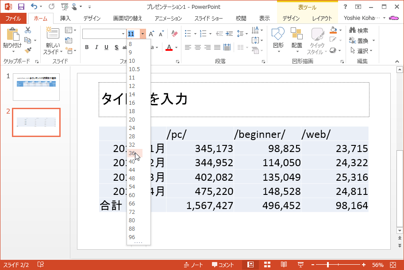Image resolution: width=404 pixels, height=270 pixels.
Task: Center-align text in the paragraph group
Action: click(x=198, y=47)
